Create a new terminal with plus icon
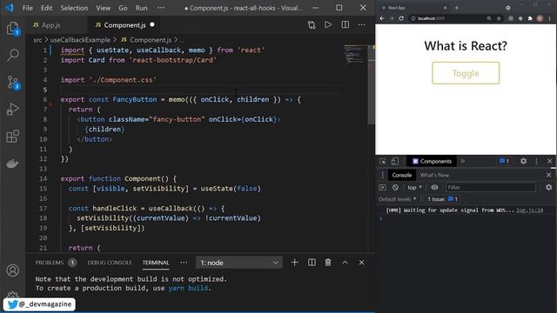The height and width of the screenshot is (313, 557). point(294,263)
